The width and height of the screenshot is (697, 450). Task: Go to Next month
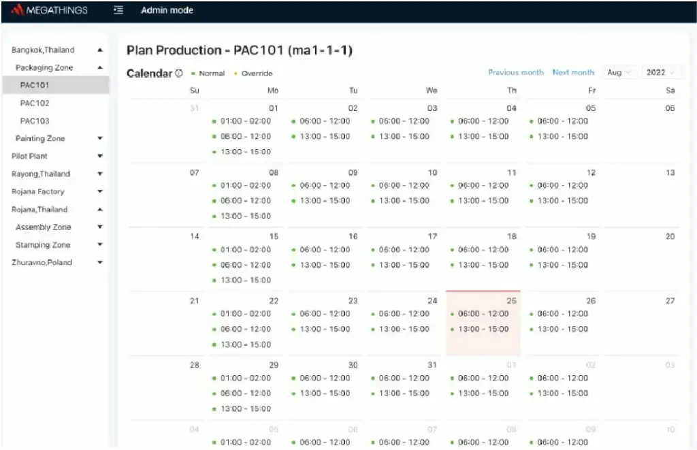(573, 72)
